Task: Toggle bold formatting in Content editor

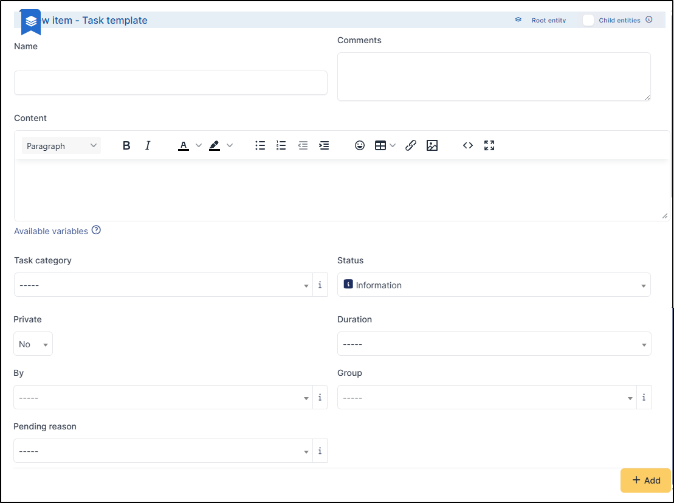Action: pos(126,145)
